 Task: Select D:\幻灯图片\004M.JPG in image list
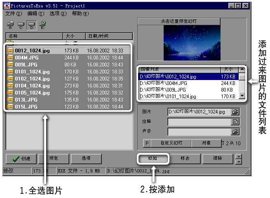click(x=188, y=83)
